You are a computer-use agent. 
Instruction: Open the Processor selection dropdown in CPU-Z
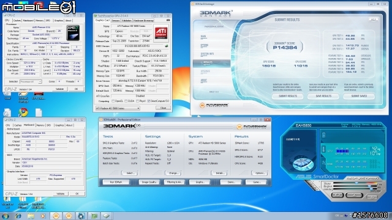pyautogui.click(x=31, y=81)
